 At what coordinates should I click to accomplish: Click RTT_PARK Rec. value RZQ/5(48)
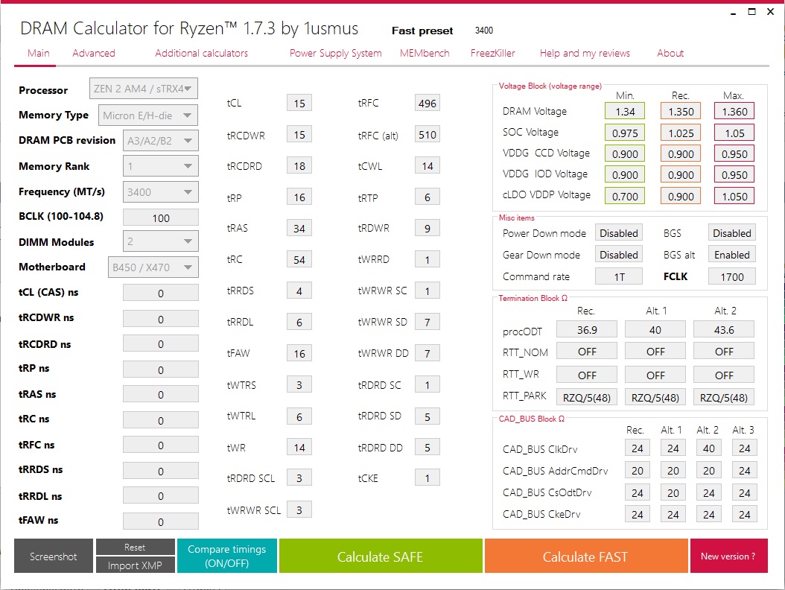click(x=587, y=397)
